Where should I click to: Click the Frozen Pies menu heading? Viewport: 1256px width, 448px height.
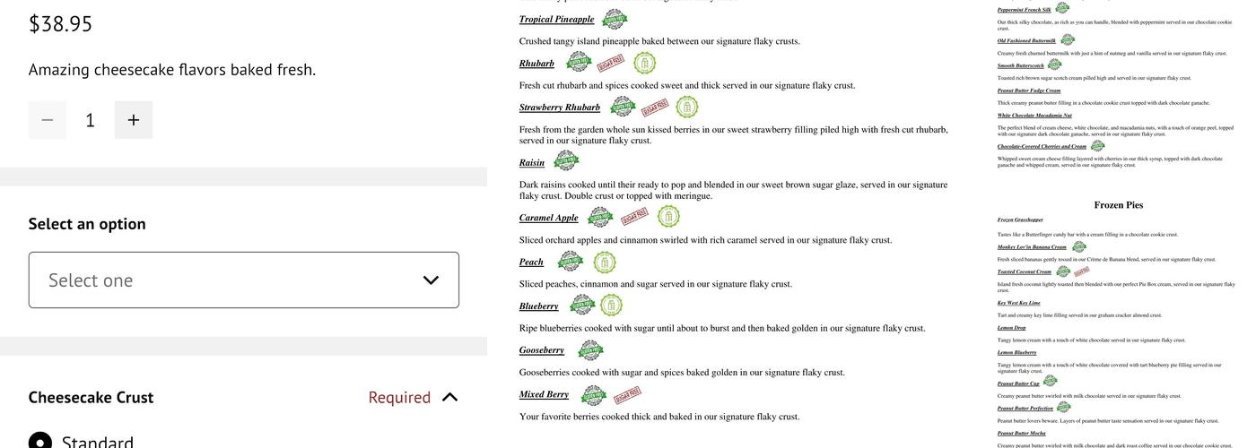coord(1118,205)
